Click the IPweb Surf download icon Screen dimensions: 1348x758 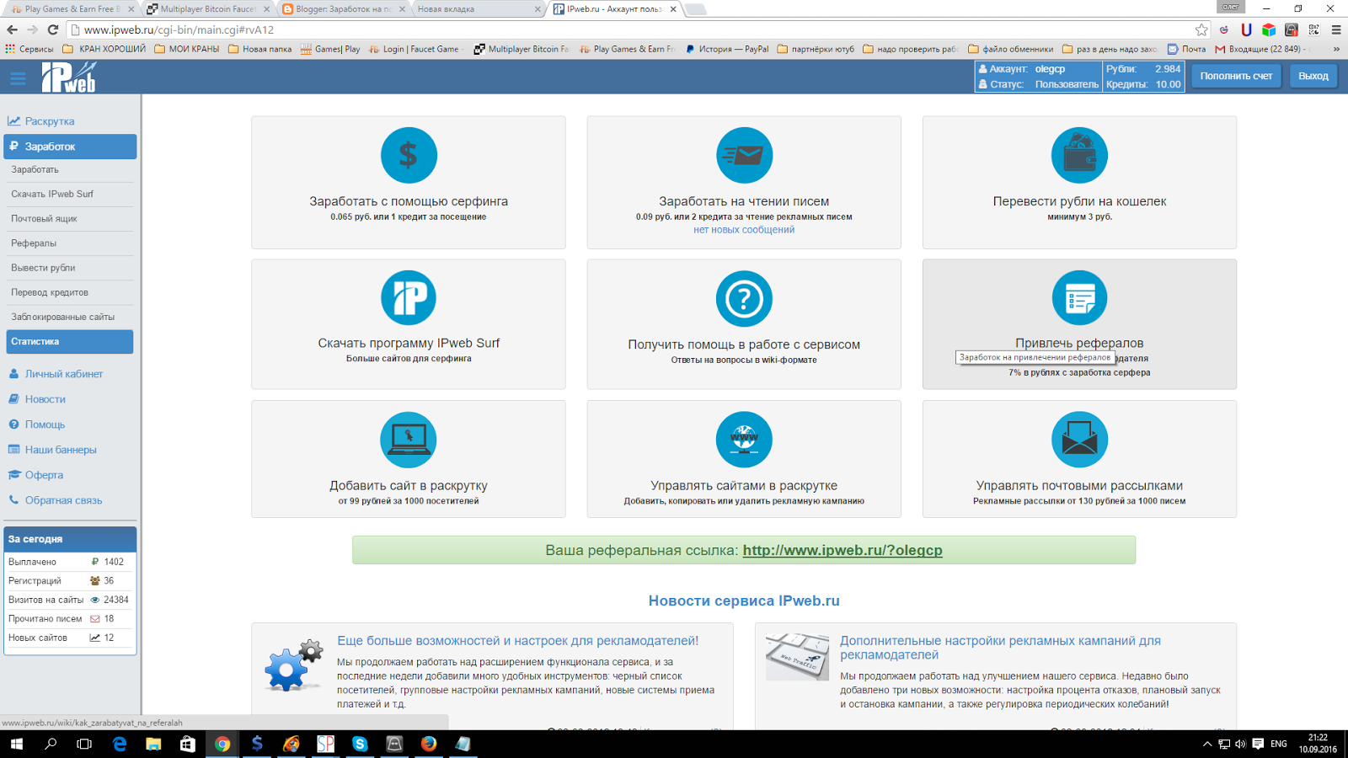(x=409, y=298)
